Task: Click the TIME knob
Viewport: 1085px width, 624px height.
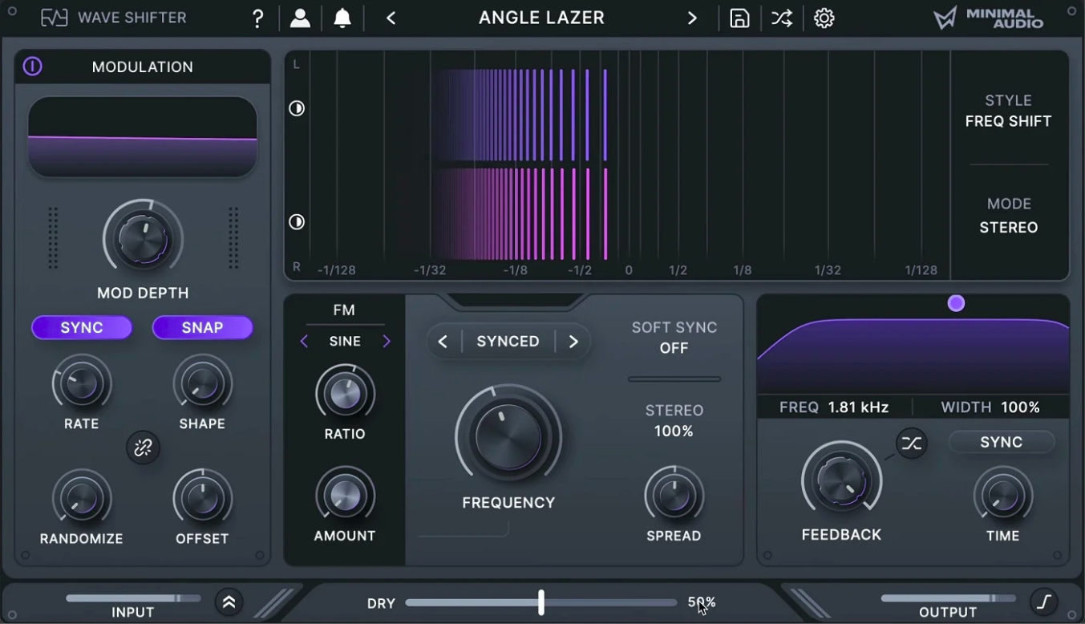Action: click(x=1002, y=496)
